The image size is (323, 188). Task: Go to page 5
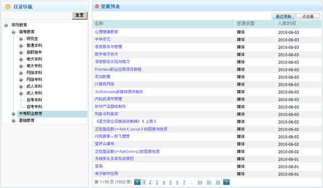tap(170, 182)
